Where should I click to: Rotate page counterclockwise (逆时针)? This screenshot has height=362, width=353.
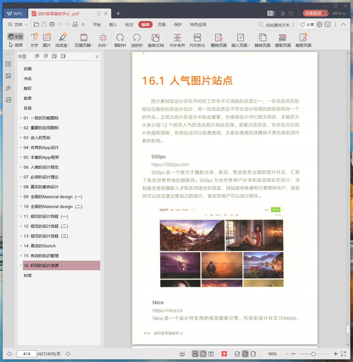(x=137, y=40)
